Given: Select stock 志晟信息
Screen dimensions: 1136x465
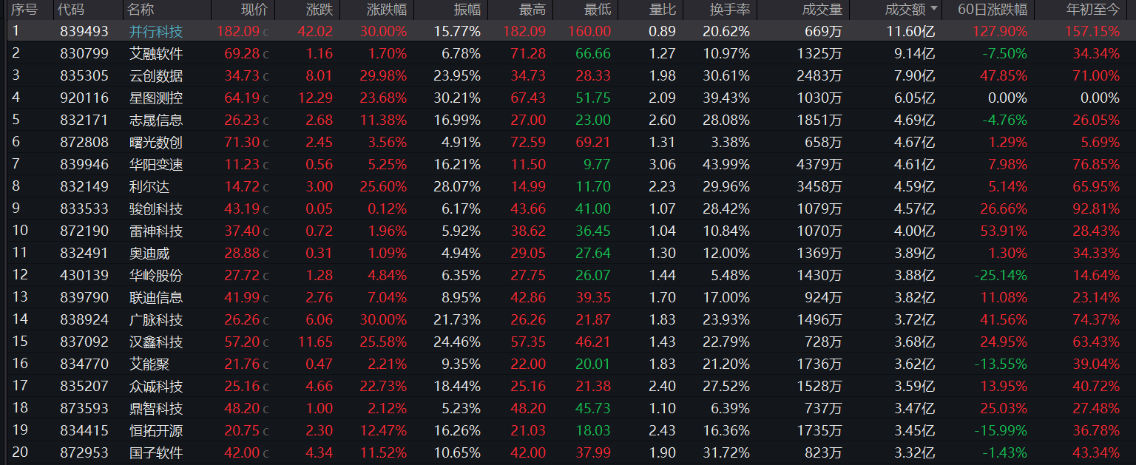Looking at the screenshot, I should click(156, 120).
